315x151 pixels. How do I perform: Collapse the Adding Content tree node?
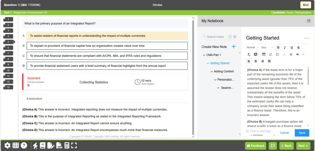coord(212,71)
